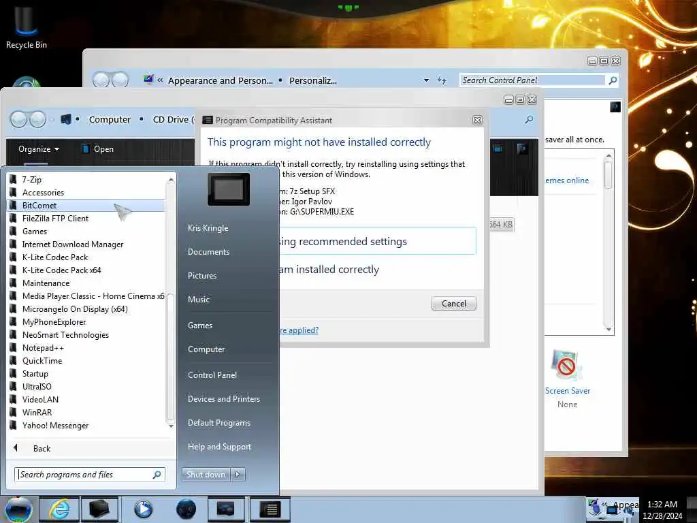Screen dimensions: 697x523
Task: Open Control Panel from Start menu
Action: (x=212, y=375)
